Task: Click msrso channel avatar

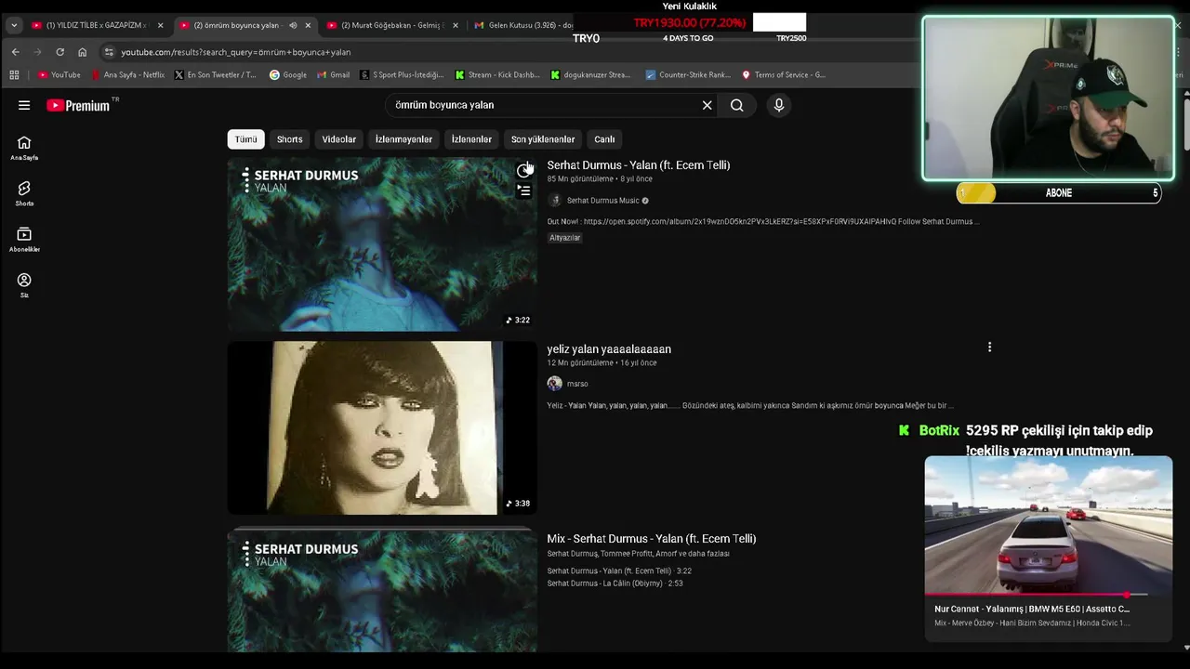Action: pos(555,384)
